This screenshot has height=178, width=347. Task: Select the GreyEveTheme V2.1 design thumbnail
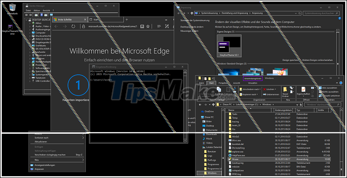pos(229,46)
